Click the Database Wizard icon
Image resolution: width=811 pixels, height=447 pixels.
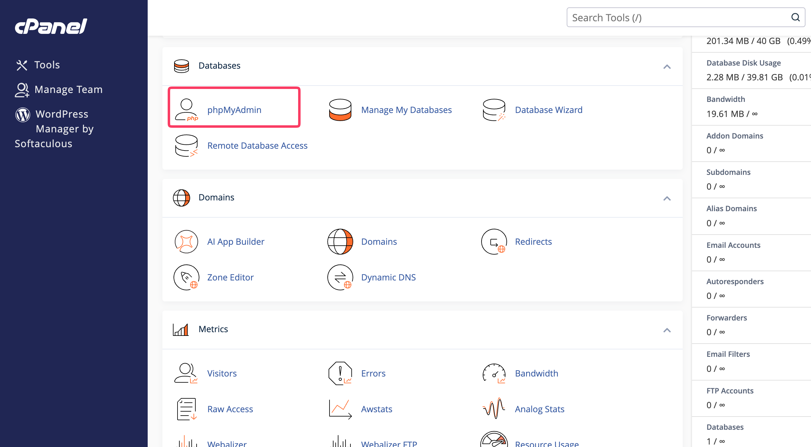(494, 110)
